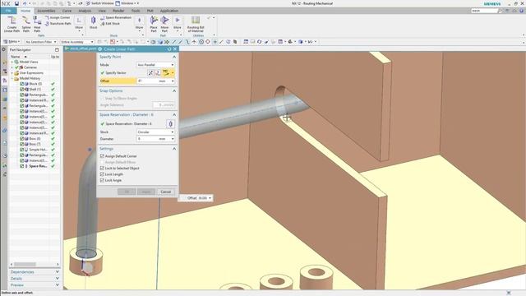
Task: Click Space Reservation in the ribbon
Action: (116, 17)
